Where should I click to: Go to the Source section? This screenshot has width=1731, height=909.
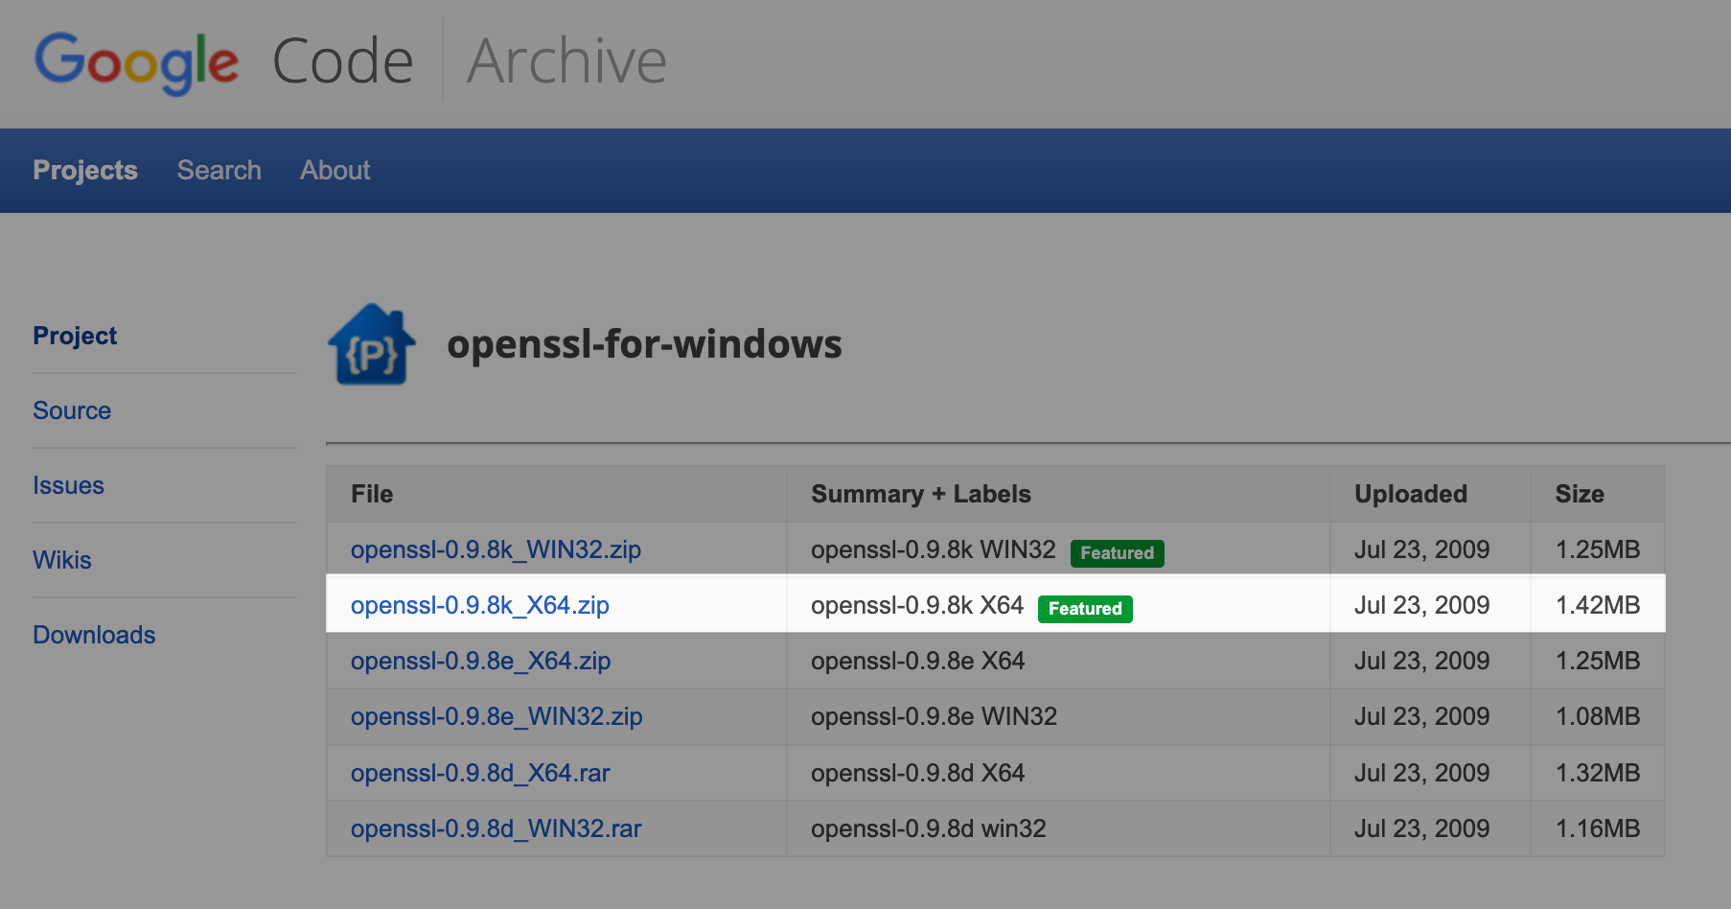[x=72, y=410]
